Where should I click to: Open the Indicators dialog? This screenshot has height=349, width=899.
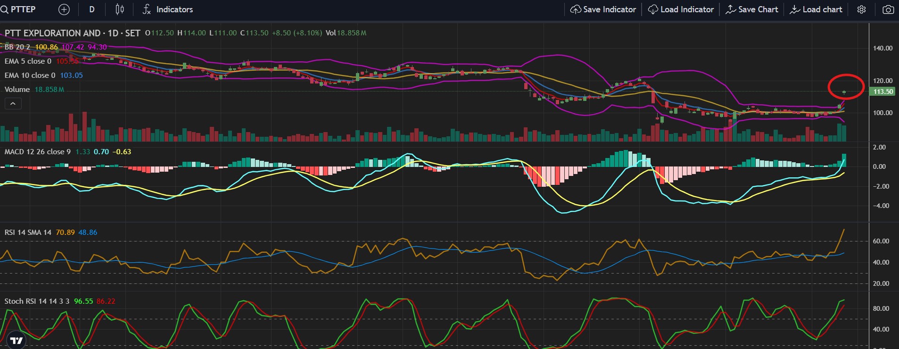click(168, 9)
